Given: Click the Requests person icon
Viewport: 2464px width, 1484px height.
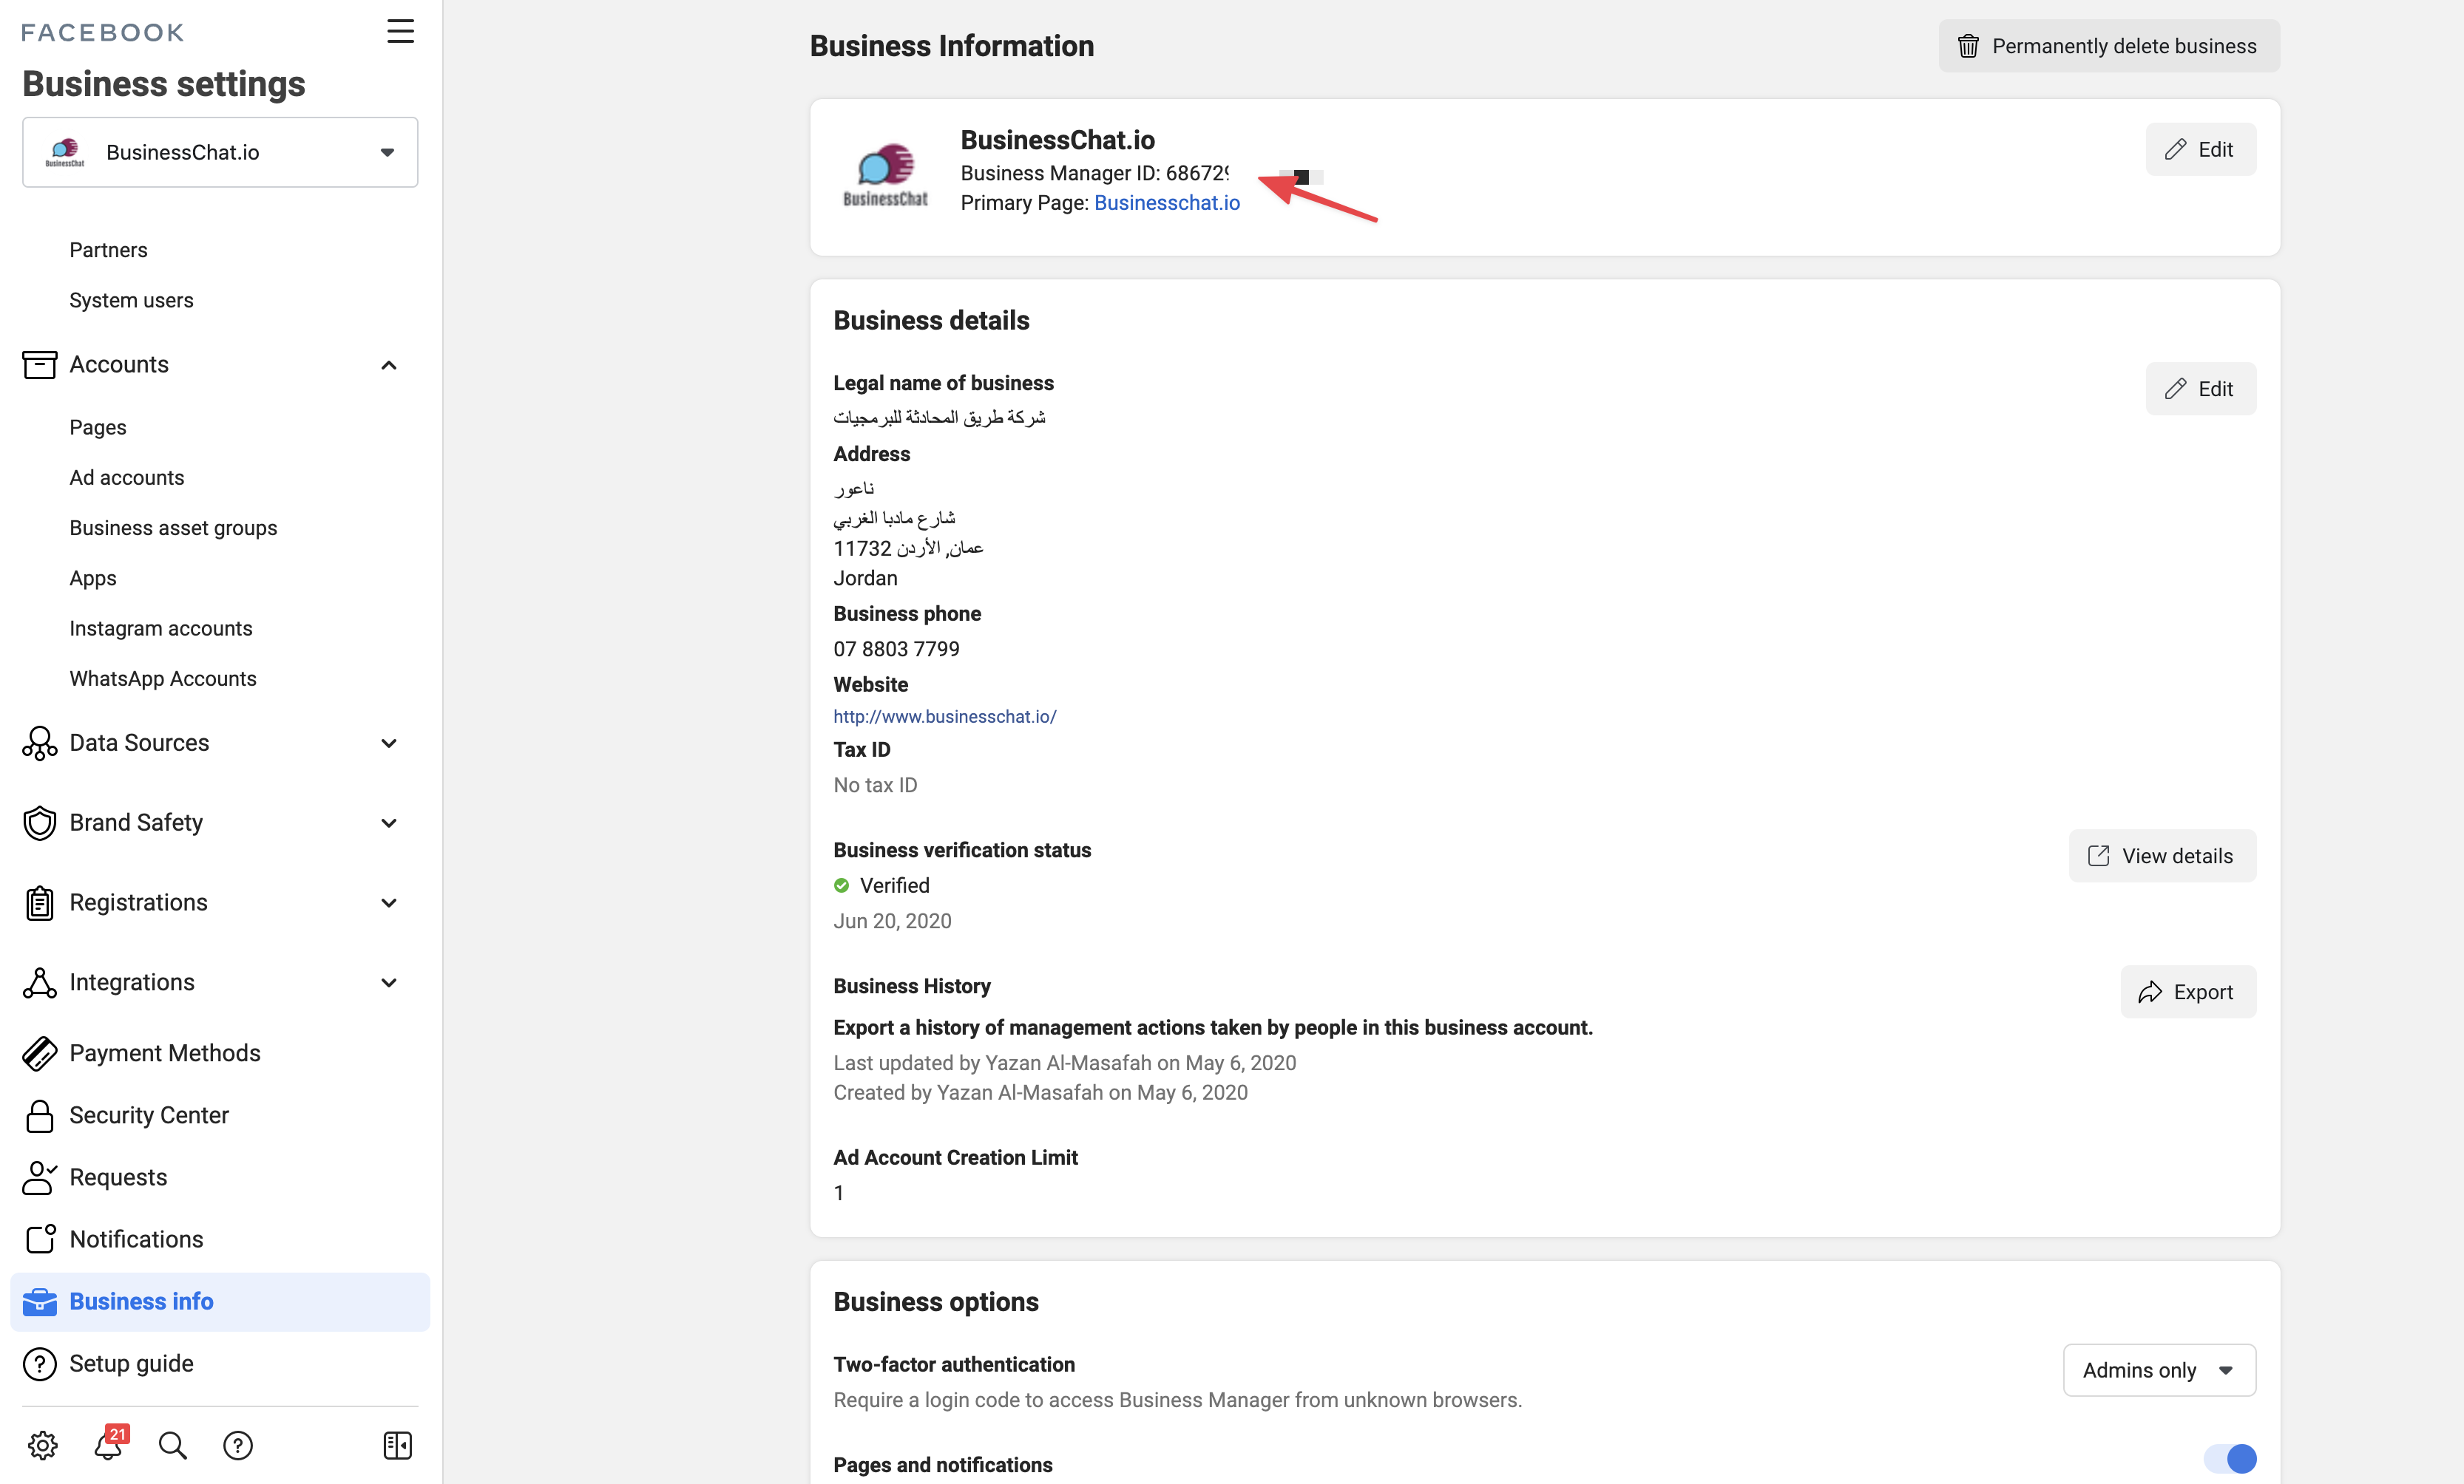Looking at the screenshot, I should click(x=39, y=1177).
